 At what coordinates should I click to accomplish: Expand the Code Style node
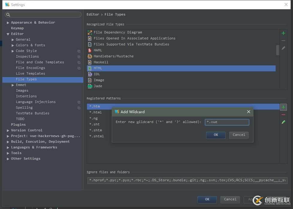13,51
